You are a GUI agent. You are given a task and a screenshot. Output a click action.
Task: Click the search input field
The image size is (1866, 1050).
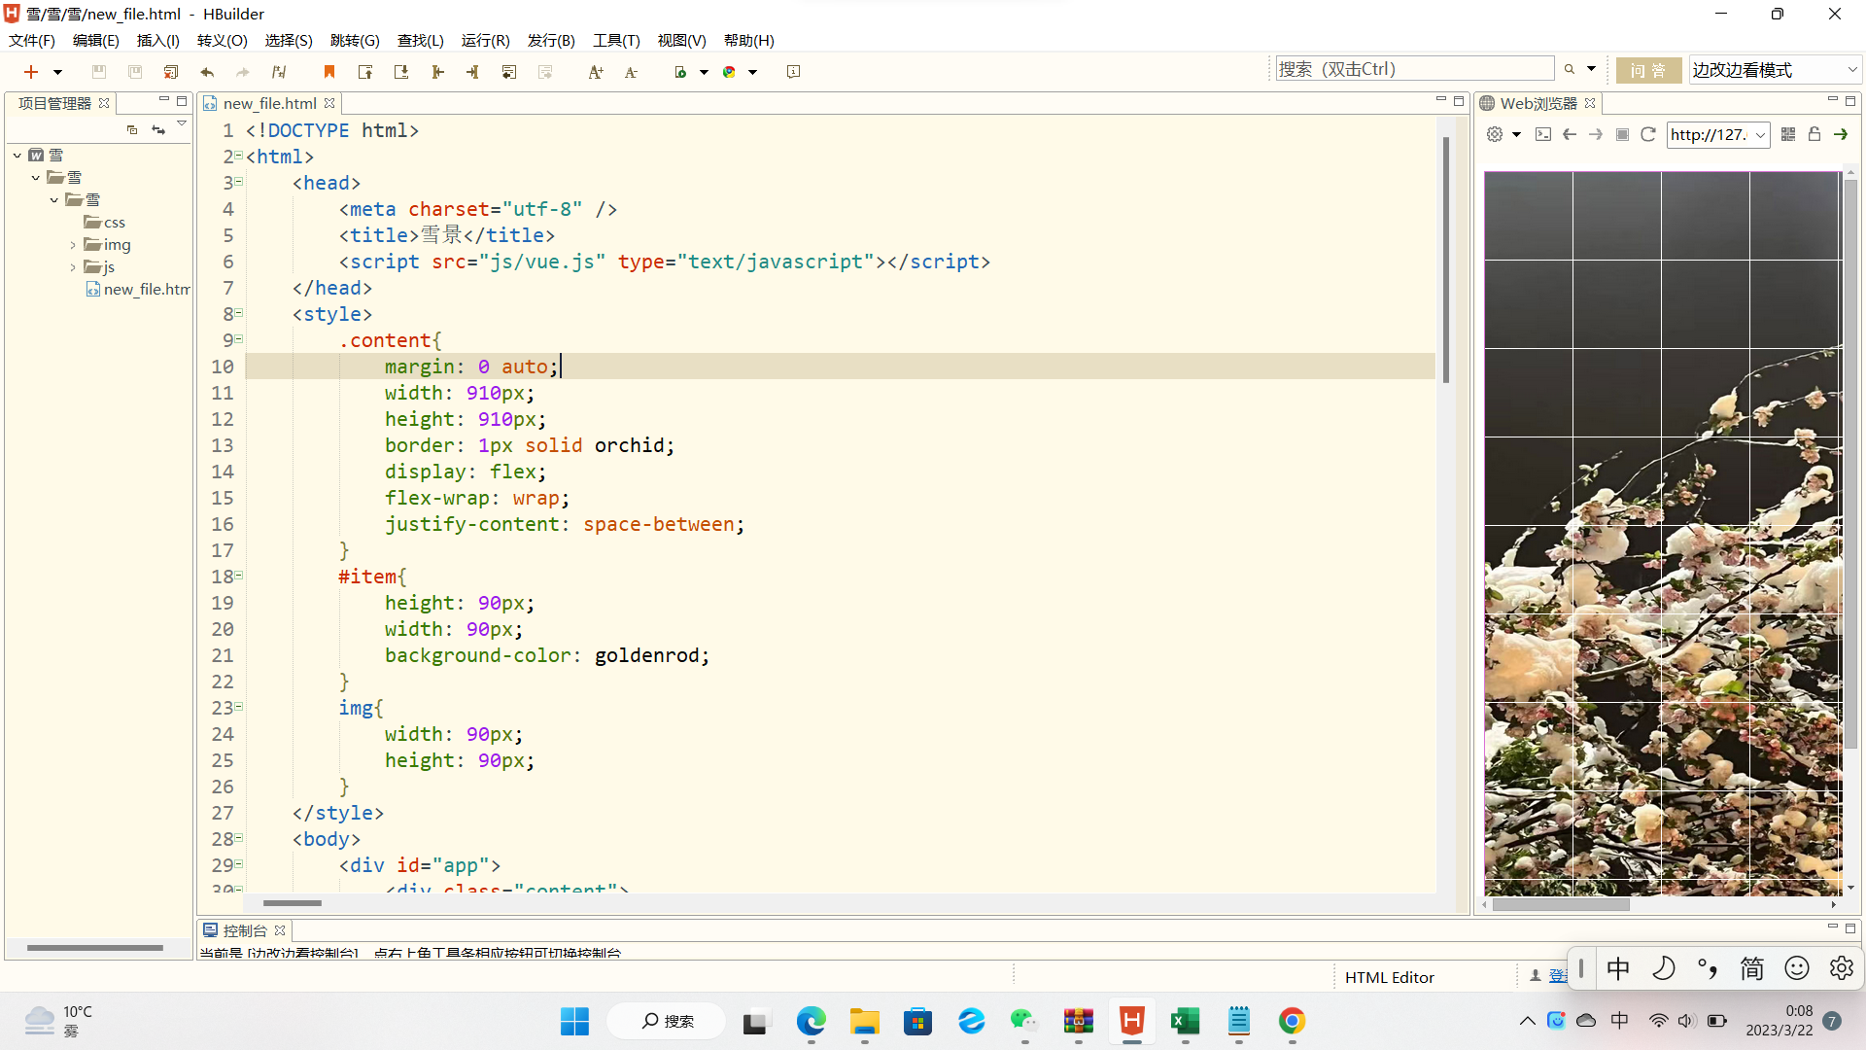(x=1414, y=69)
